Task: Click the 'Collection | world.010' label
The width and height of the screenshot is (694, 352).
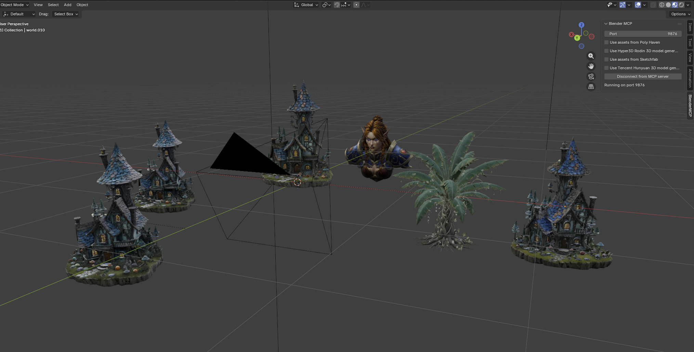Action: 24,30
